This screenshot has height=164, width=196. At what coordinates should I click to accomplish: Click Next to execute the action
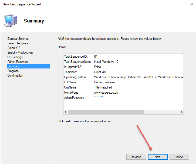(x=158, y=157)
